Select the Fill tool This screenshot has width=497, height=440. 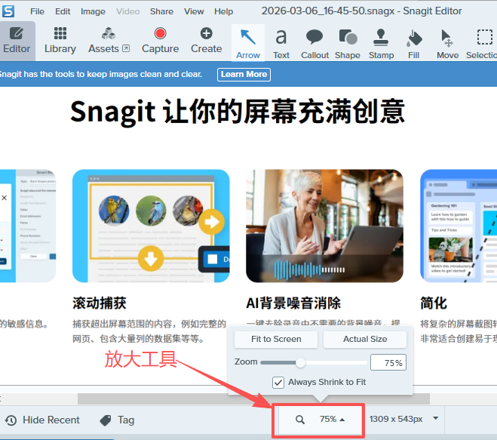[414, 44]
